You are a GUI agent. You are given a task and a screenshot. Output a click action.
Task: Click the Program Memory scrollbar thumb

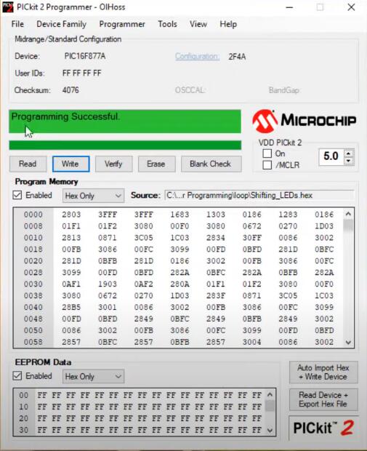tap(348, 225)
